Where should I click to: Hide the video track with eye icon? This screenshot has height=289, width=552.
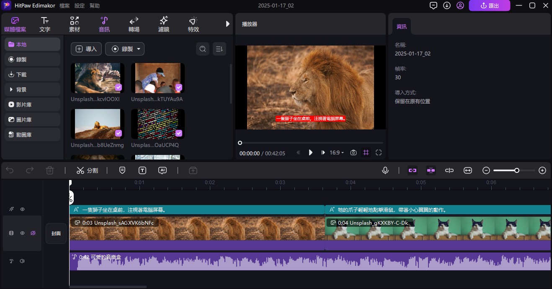click(x=23, y=233)
